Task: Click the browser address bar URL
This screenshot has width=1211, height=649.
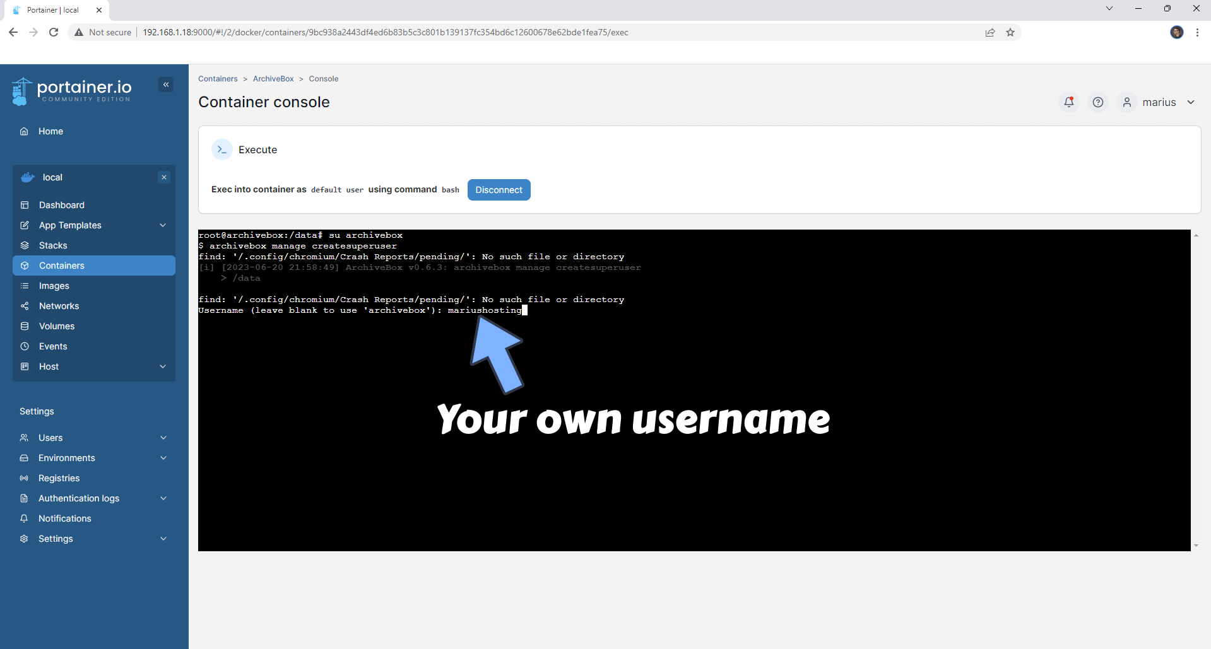Action: [385, 32]
